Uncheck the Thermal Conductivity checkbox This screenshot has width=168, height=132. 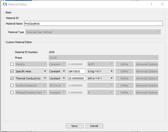click(x=12, y=78)
